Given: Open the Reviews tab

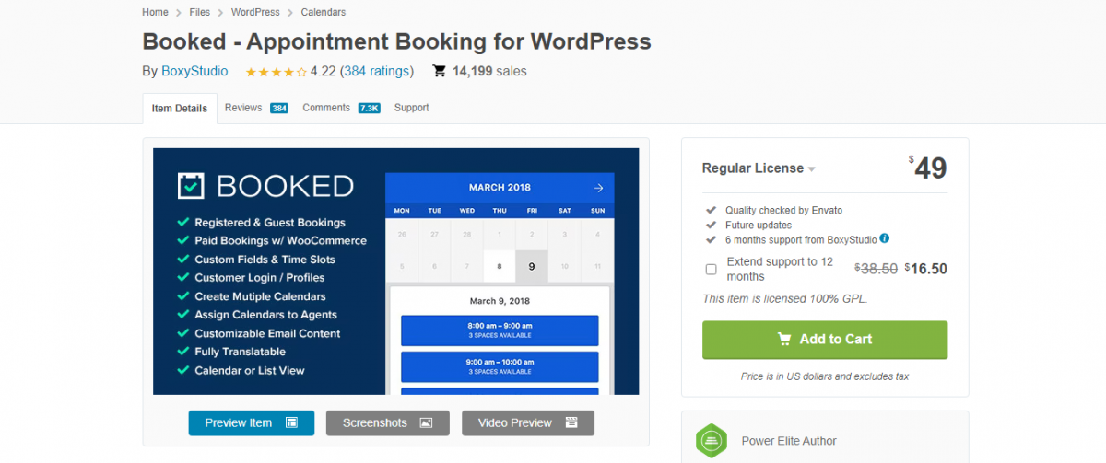Looking at the screenshot, I should click(x=243, y=108).
